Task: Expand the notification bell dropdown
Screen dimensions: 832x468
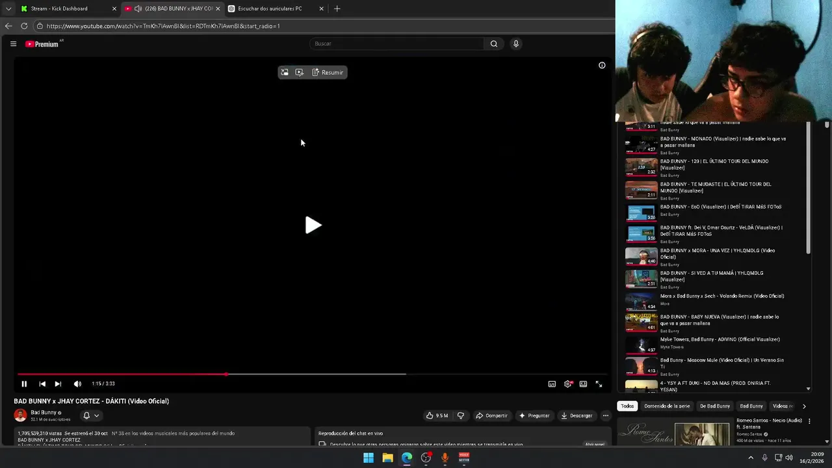Action: pyautogui.click(x=91, y=415)
